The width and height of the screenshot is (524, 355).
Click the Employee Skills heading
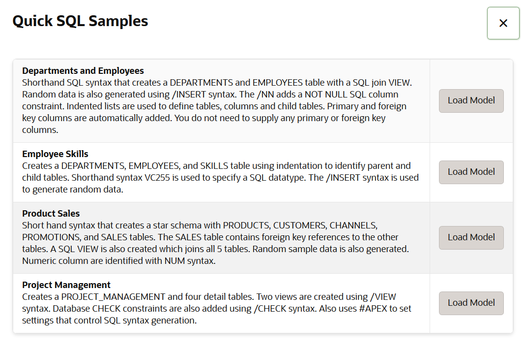click(55, 154)
